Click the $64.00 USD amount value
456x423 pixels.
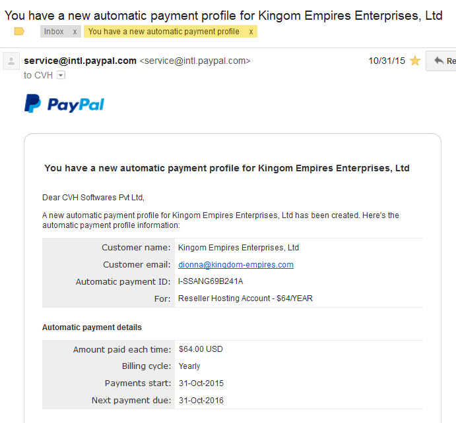[x=201, y=349]
